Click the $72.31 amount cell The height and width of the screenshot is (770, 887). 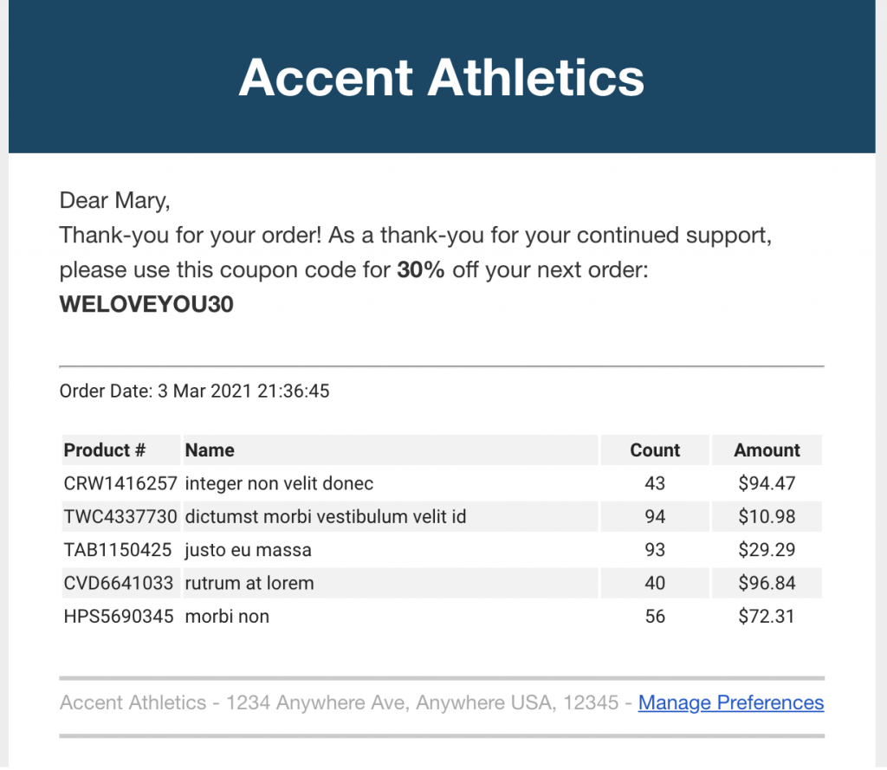(767, 617)
